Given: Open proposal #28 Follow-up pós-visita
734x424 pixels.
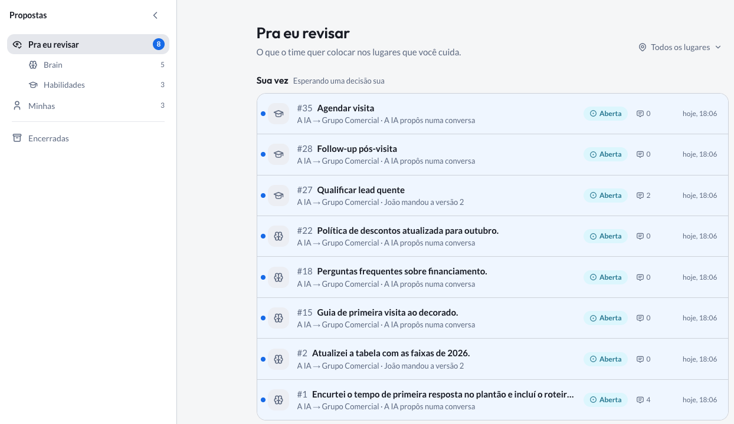Looking at the screenshot, I should (493, 154).
